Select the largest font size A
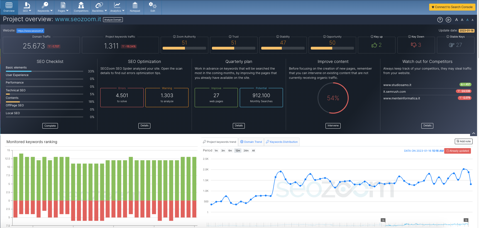The width and height of the screenshot is (479, 228). coord(456,20)
